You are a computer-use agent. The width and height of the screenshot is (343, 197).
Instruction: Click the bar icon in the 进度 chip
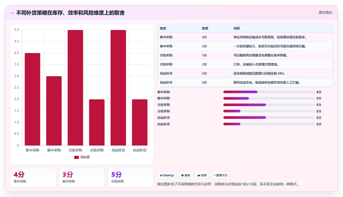click(199, 175)
